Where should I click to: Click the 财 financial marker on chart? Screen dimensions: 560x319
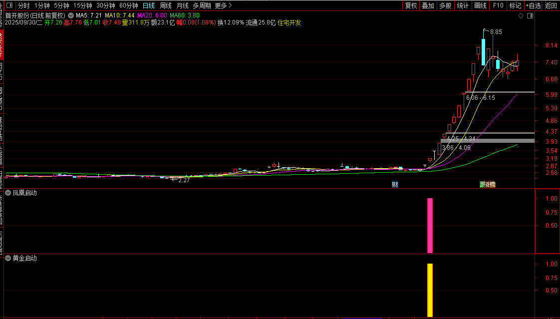pyautogui.click(x=395, y=184)
